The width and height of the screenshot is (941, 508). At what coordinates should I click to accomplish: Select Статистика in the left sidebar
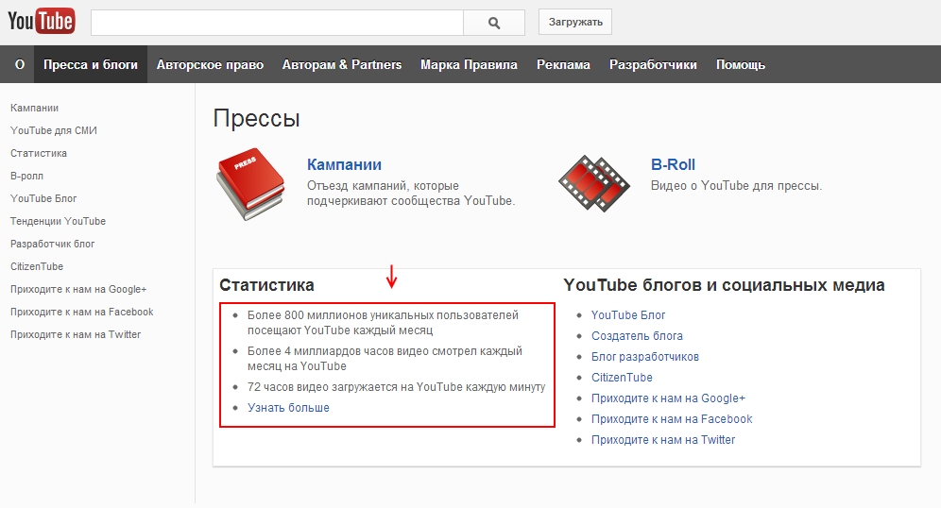coord(39,154)
